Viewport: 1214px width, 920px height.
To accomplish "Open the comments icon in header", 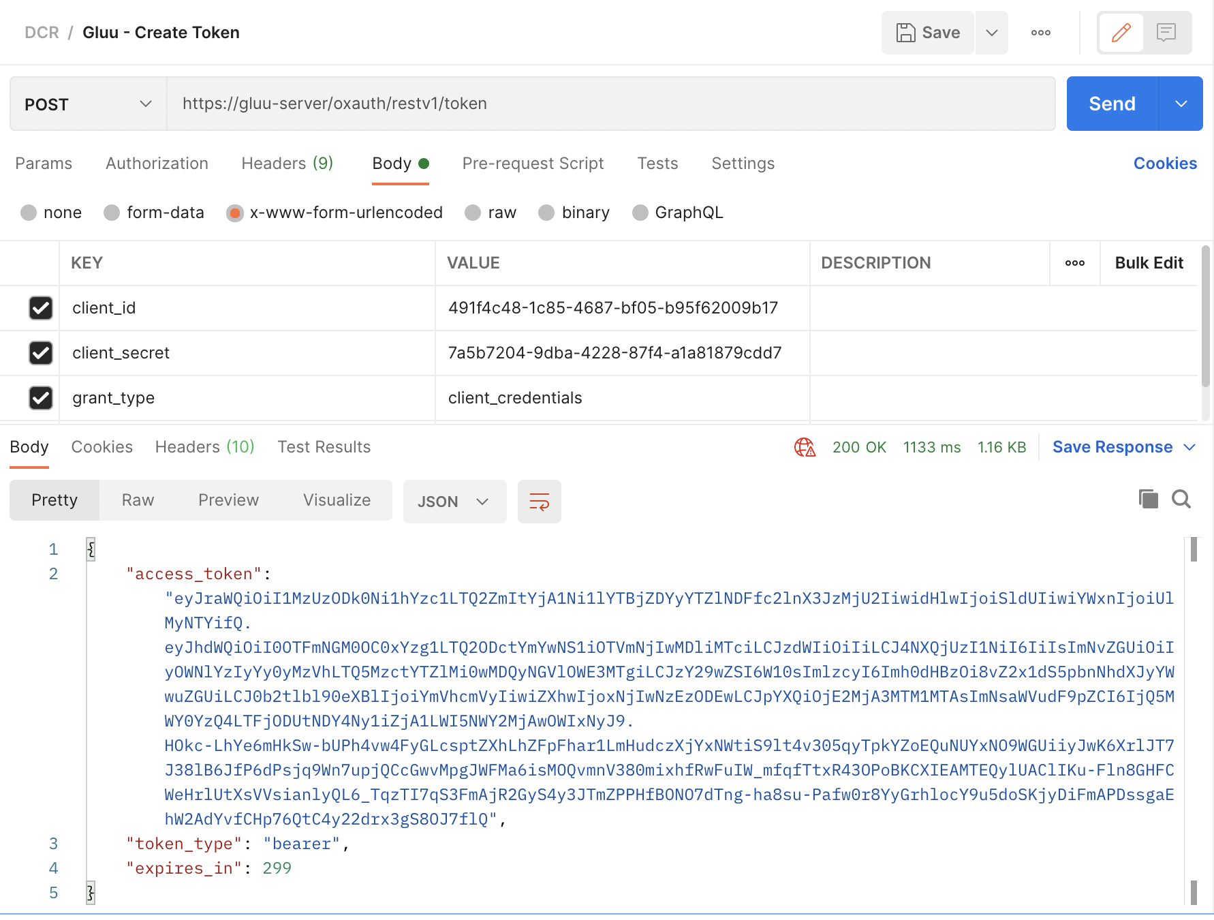I will coord(1166,33).
